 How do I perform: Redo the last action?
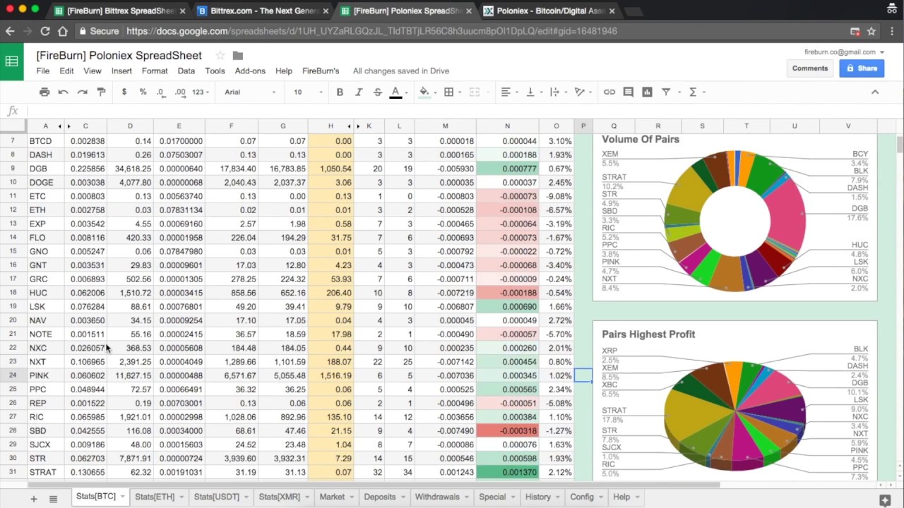point(82,92)
